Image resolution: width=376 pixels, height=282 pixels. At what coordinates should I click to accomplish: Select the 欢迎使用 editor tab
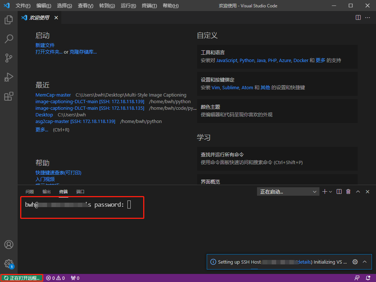[39, 18]
